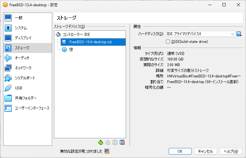
Task: Click the choose disk image icon
Action: click(239, 34)
